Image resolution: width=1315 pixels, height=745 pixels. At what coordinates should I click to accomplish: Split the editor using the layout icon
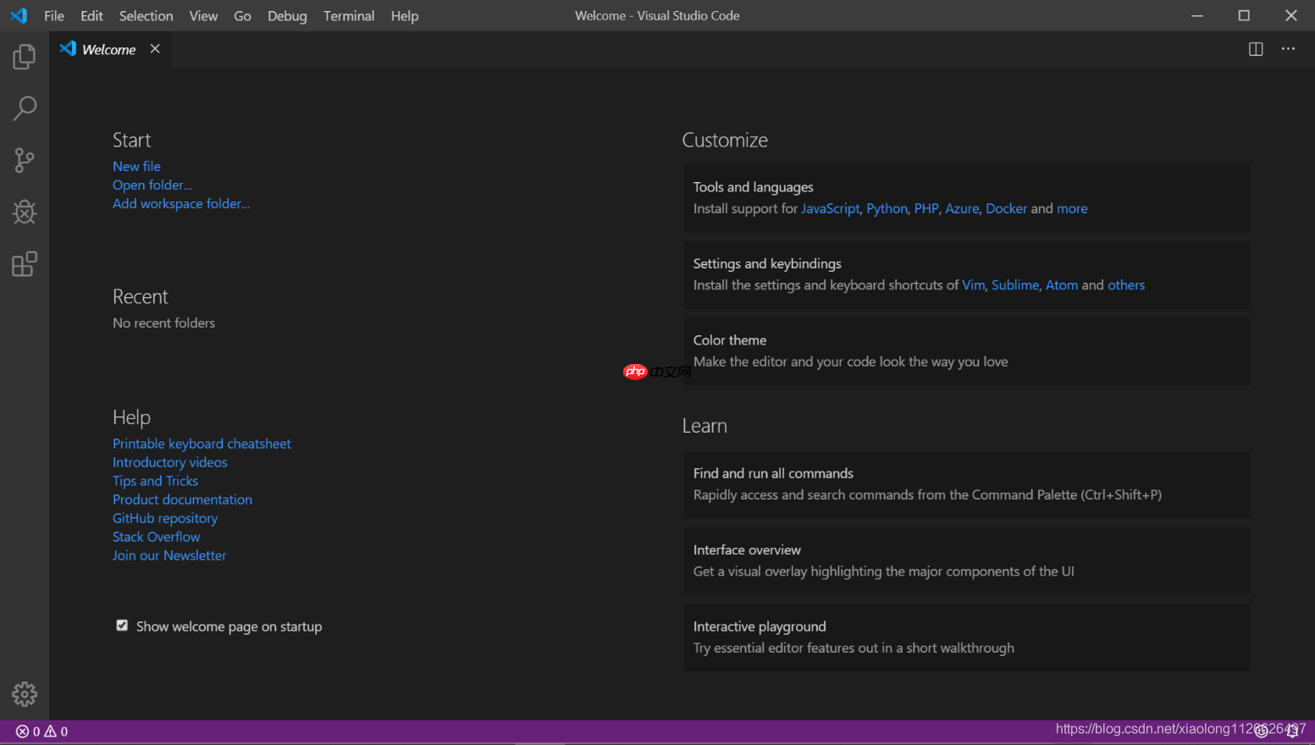click(1254, 48)
